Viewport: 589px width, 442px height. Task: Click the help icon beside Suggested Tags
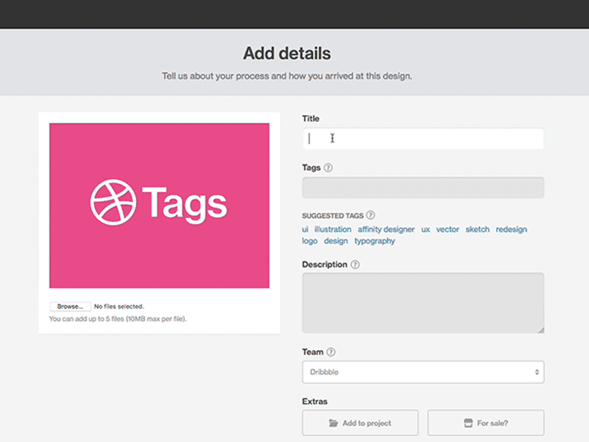tap(370, 215)
